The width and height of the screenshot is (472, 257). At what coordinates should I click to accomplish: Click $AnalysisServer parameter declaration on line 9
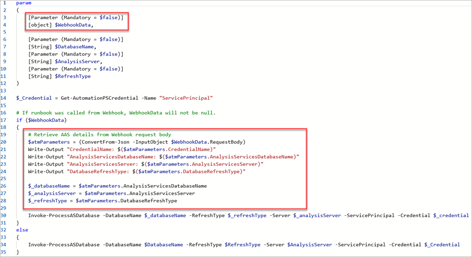(77, 61)
